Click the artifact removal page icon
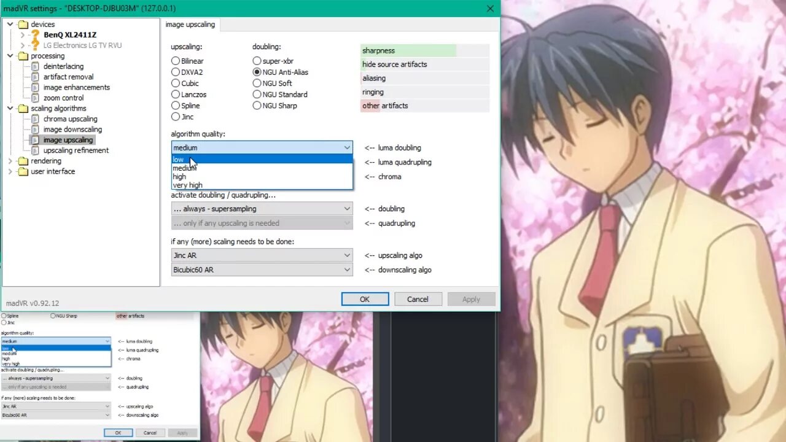This screenshot has height=442, width=786. click(36, 77)
